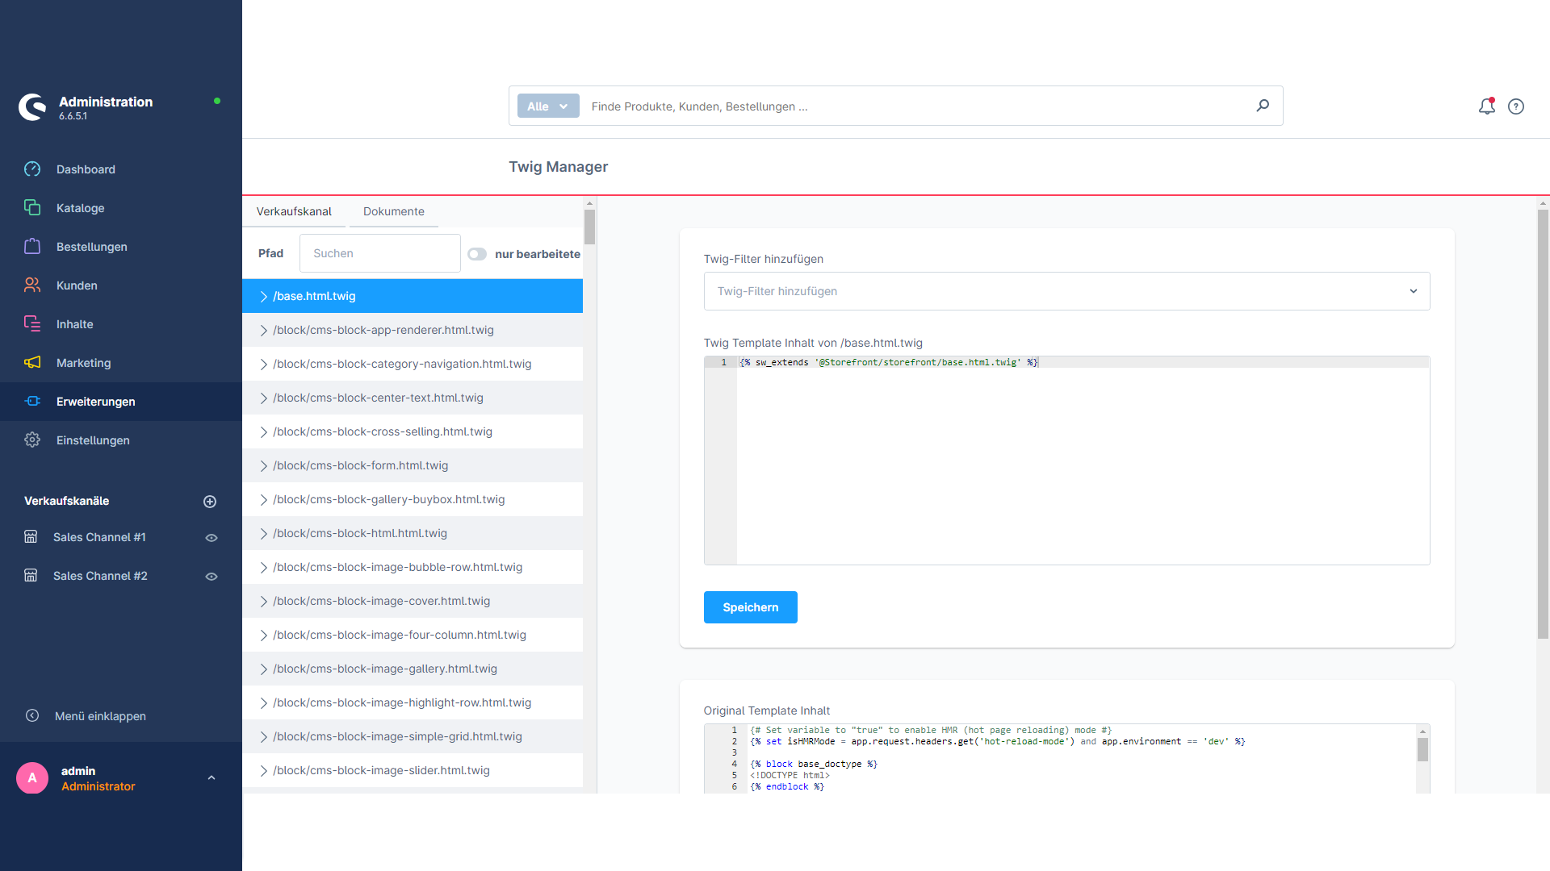
Task: Open the Kataloge menu item
Action: [121, 208]
